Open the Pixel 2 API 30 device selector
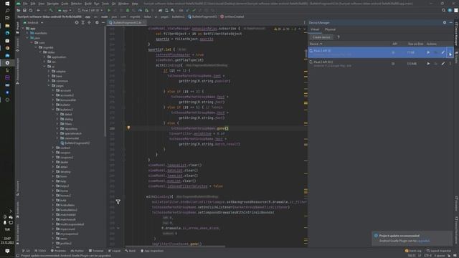The image size is (459, 258). (90, 10)
